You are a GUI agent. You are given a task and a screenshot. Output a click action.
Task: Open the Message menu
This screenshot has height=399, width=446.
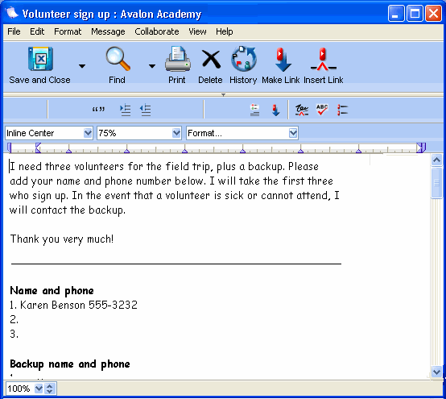point(108,31)
